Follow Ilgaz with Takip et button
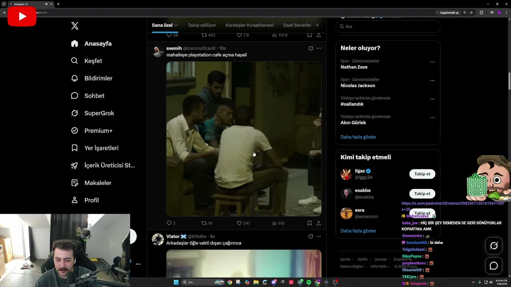The image size is (511, 287). pos(422,174)
